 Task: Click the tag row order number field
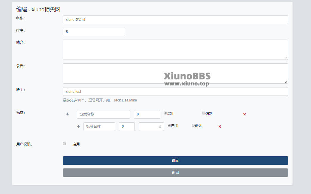point(127,126)
